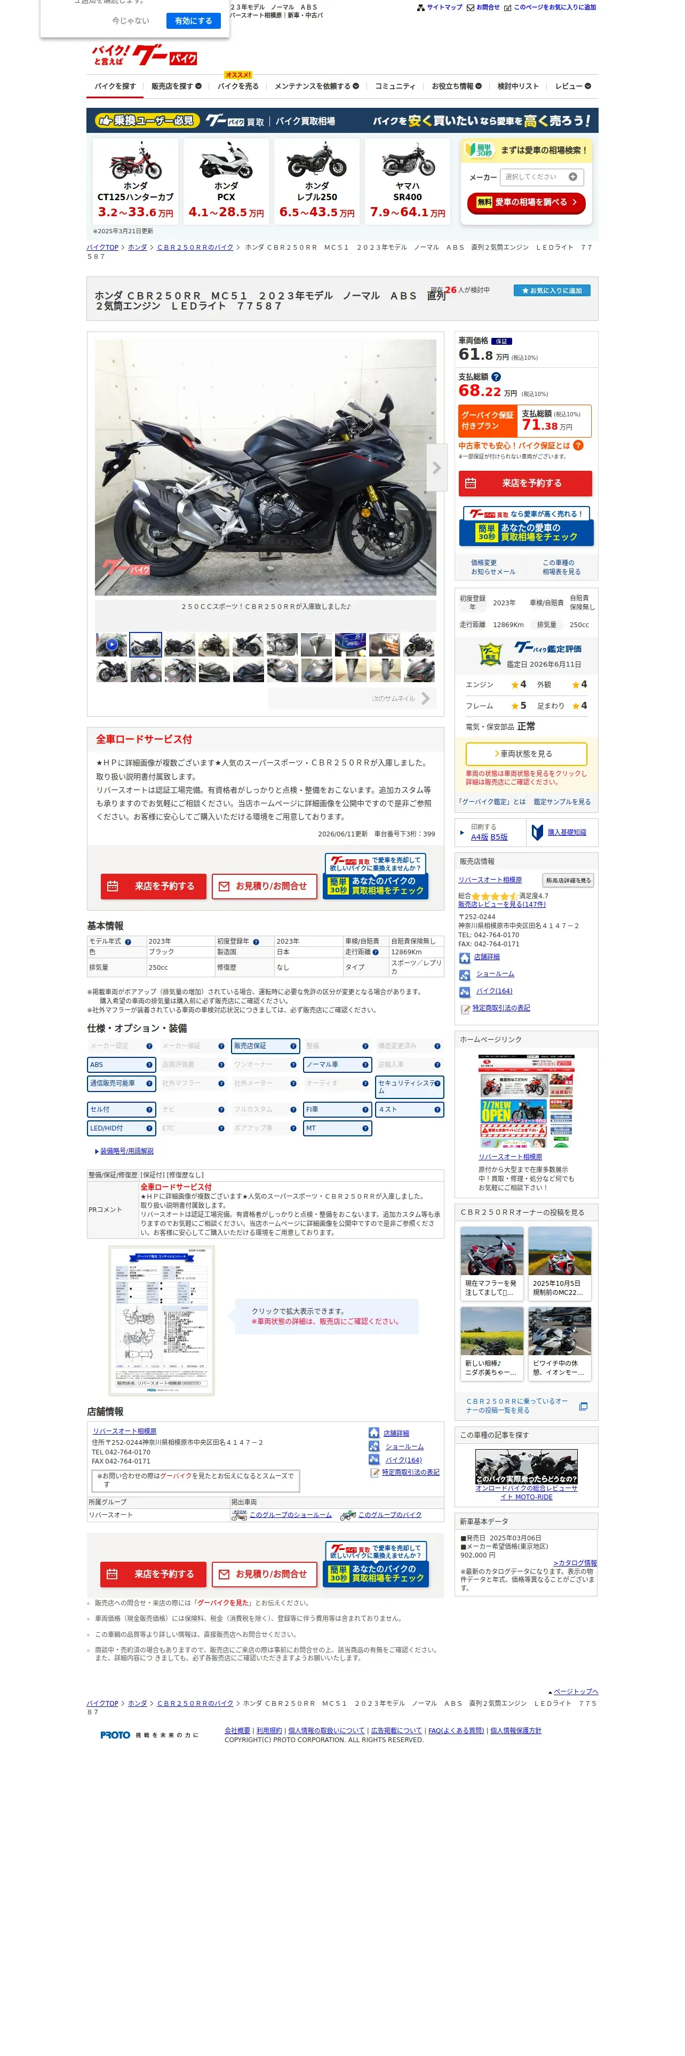Click the help icon for 4スト spec
The height and width of the screenshot is (2056, 685).
point(437,1110)
